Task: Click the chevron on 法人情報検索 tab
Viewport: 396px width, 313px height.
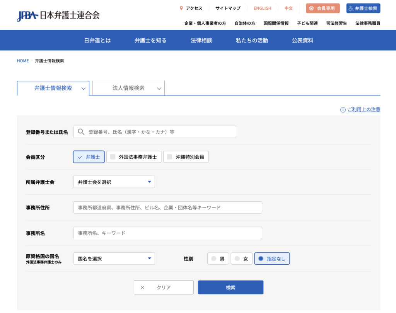Action: coord(159,88)
